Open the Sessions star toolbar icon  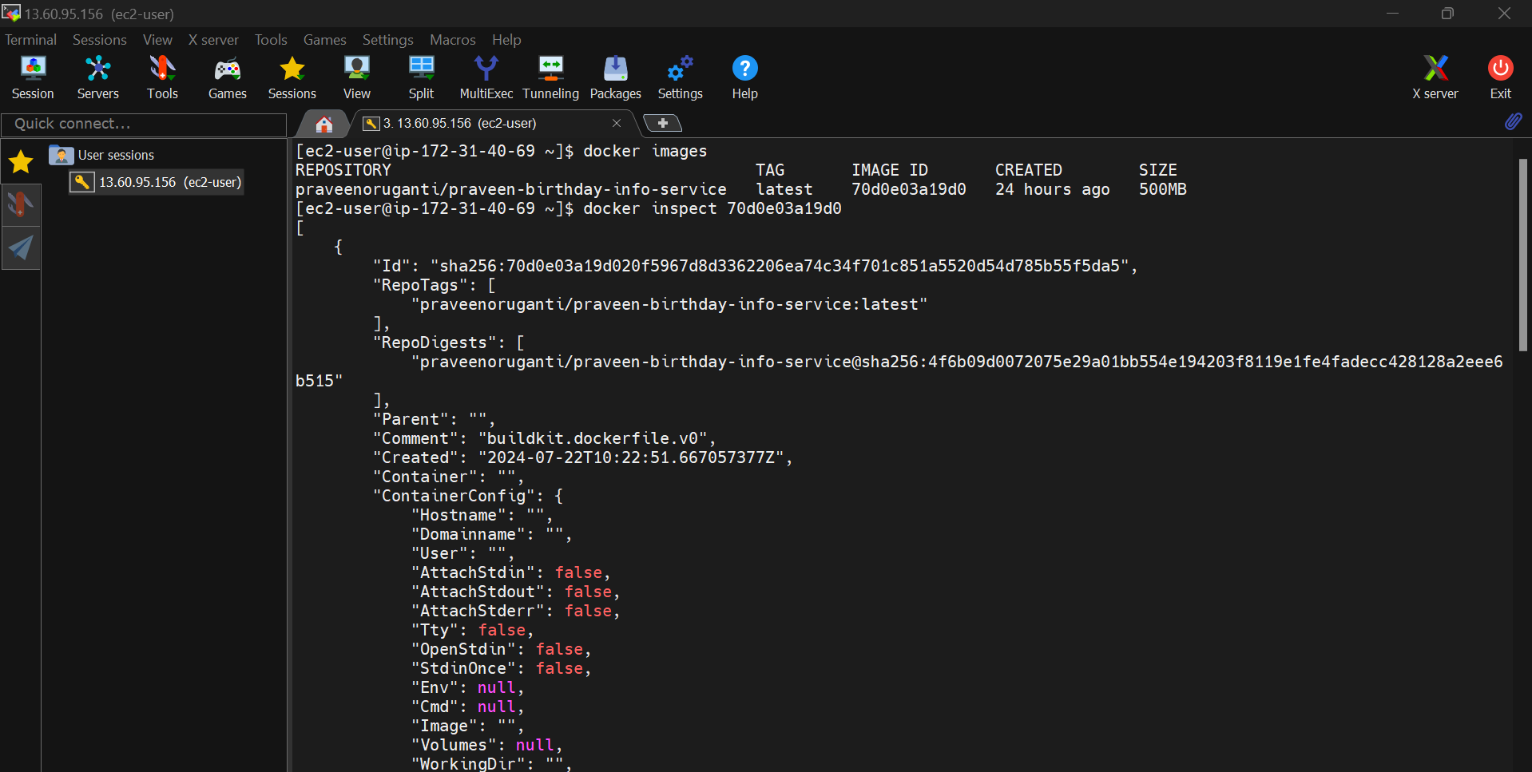point(292,77)
